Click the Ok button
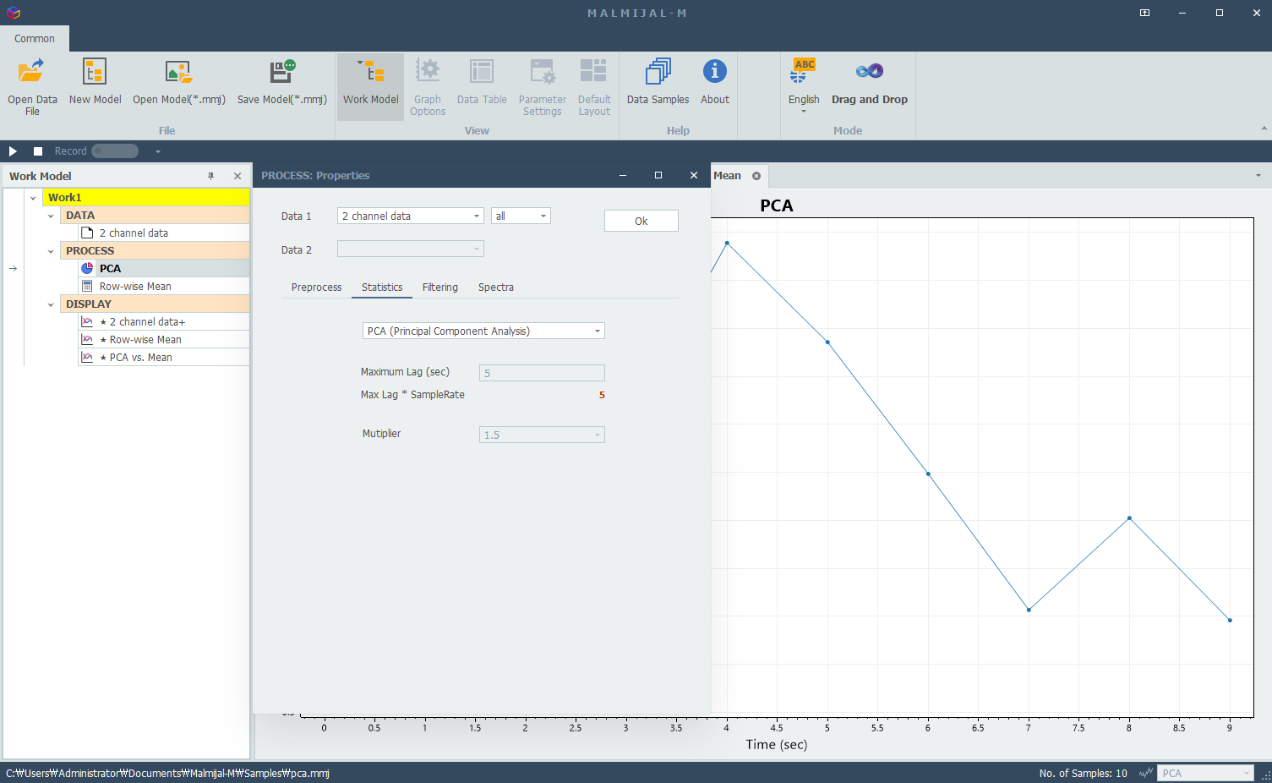Image resolution: width=1272 pixels, height=783 pixels. (x=641, y=221)
